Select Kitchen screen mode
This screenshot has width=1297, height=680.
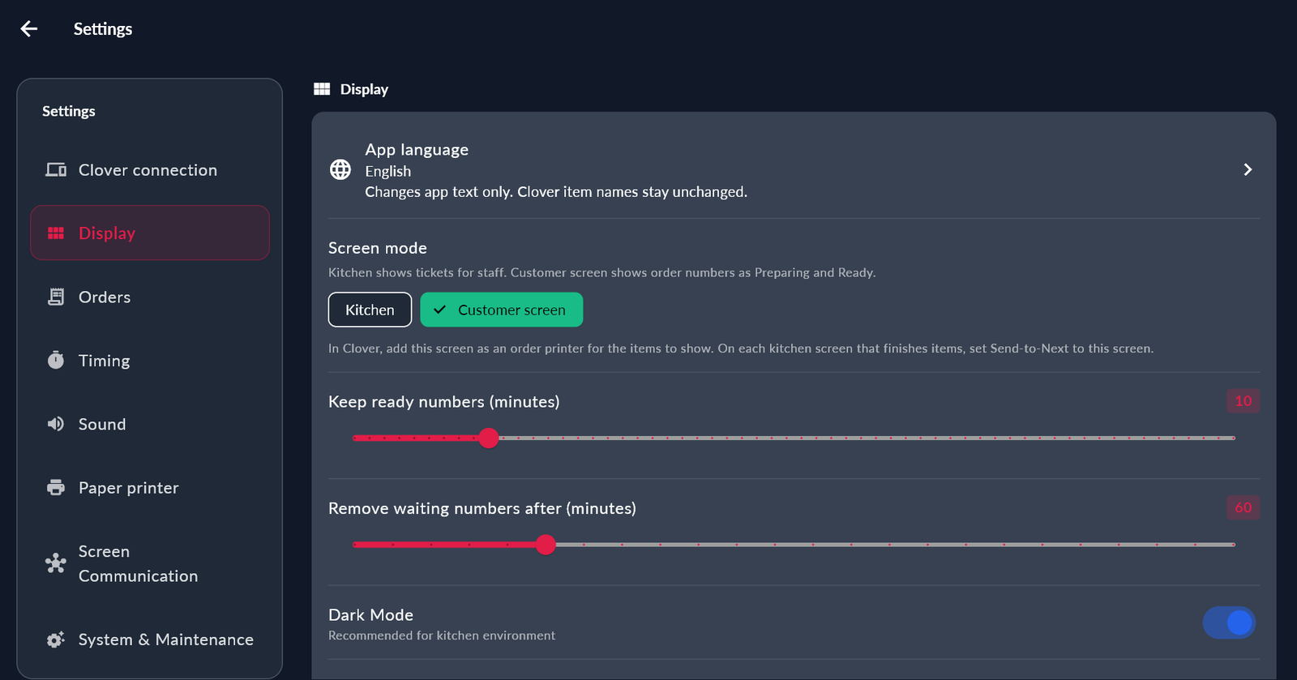pos(370,310)
